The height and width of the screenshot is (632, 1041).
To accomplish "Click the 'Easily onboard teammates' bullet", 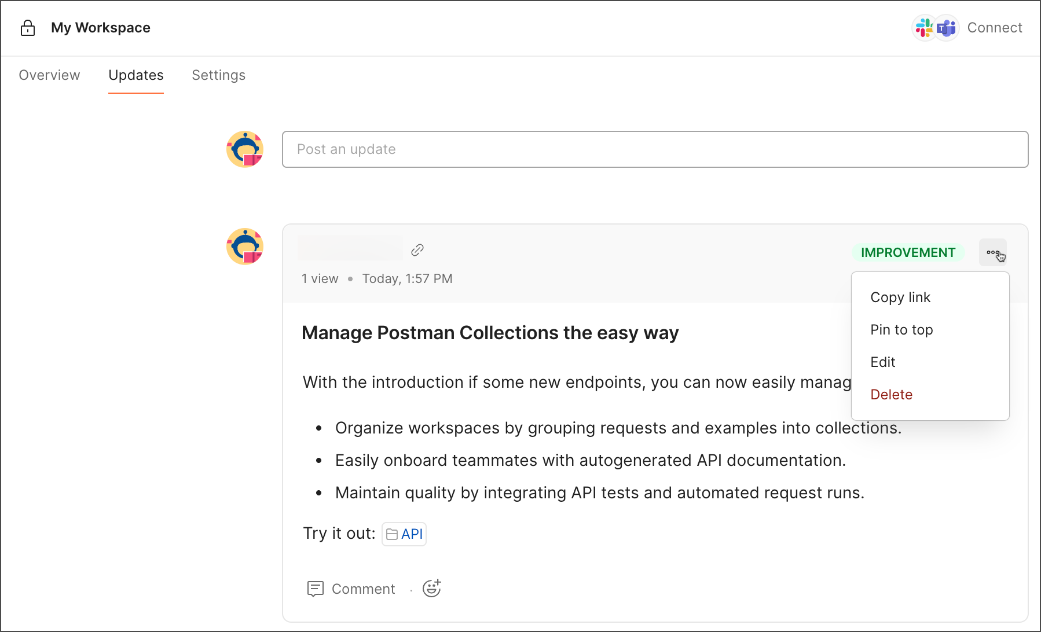I will (x=591, y=460).
